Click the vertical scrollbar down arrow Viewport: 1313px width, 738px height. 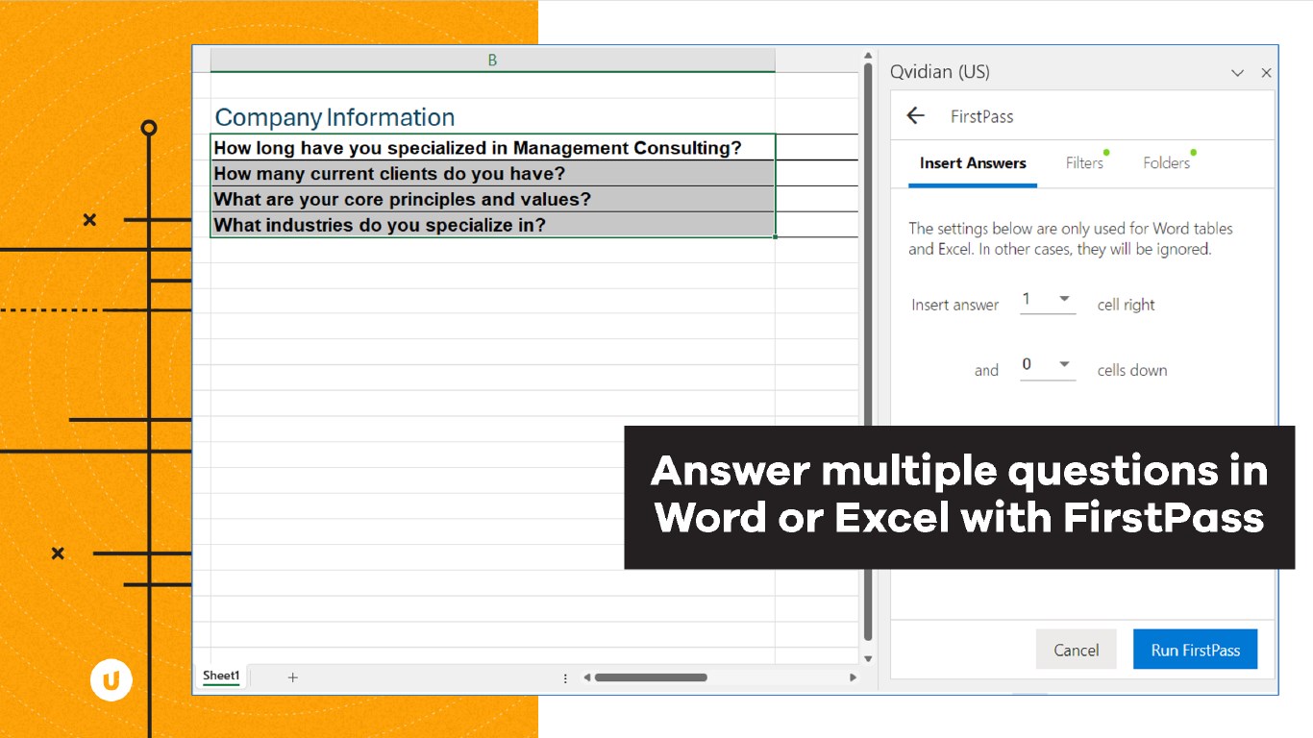coord(868,658)
